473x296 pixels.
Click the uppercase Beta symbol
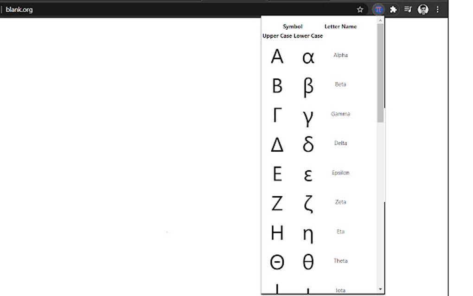[x=277, y=86]
